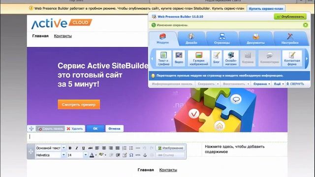Align text right
The width and height of the screenshot is (315, 177).
point(111,148)
